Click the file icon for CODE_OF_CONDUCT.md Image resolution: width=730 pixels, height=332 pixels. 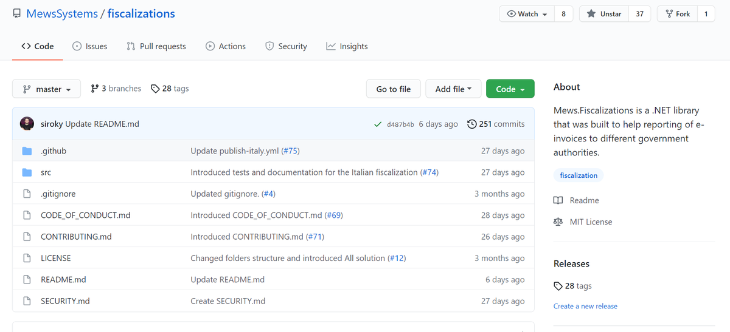27,215
